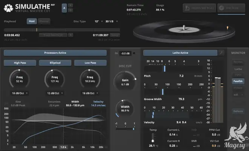Open the High Pass 18 dB/Oct slope dropdown

[20, 93]
